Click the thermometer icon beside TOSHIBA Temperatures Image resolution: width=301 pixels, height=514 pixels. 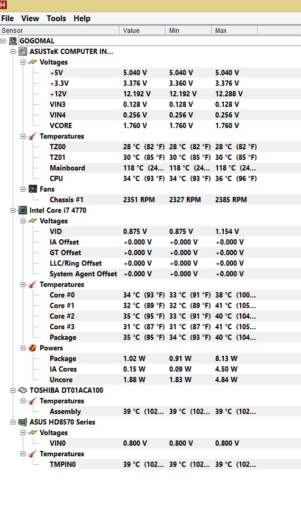(33, 401)
